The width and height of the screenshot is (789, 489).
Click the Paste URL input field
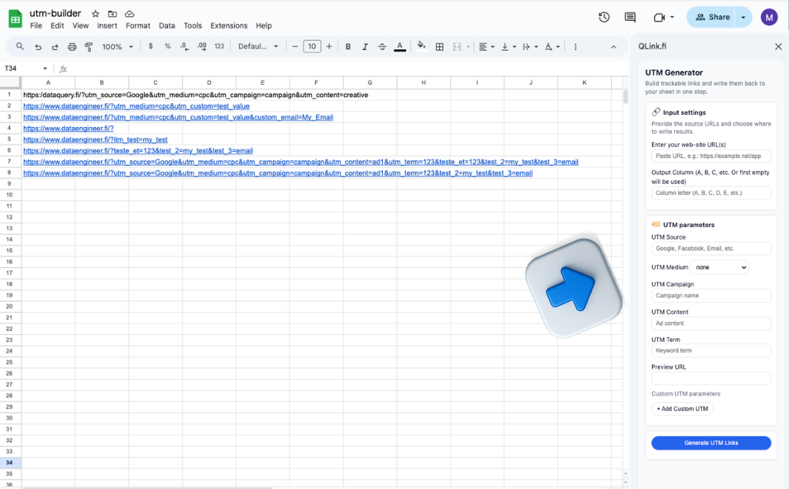pos(710,155)
